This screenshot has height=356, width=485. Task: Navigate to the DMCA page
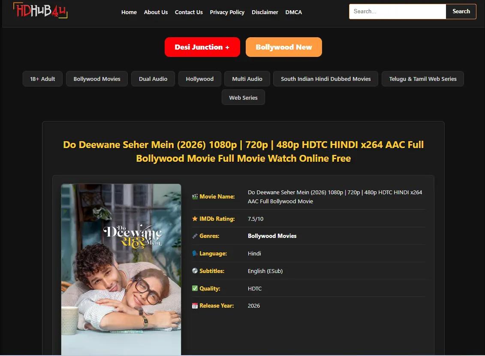point(293,12)
